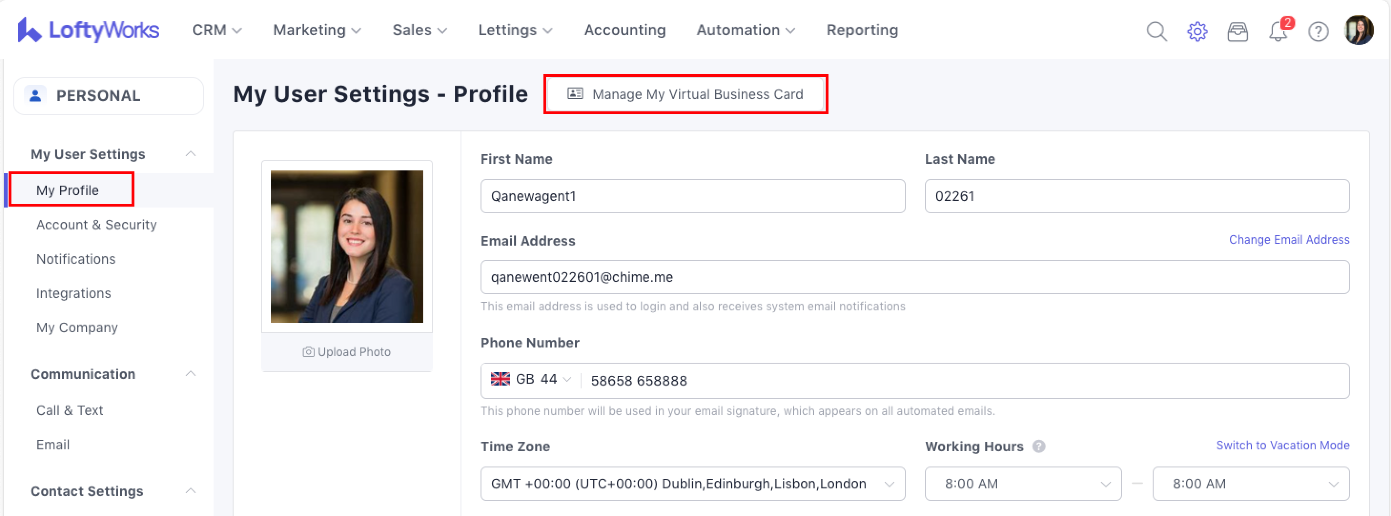Open the GB 44 country code dropdown
The width and height of the screenshot is (1391, 516).
pos(530,379)
